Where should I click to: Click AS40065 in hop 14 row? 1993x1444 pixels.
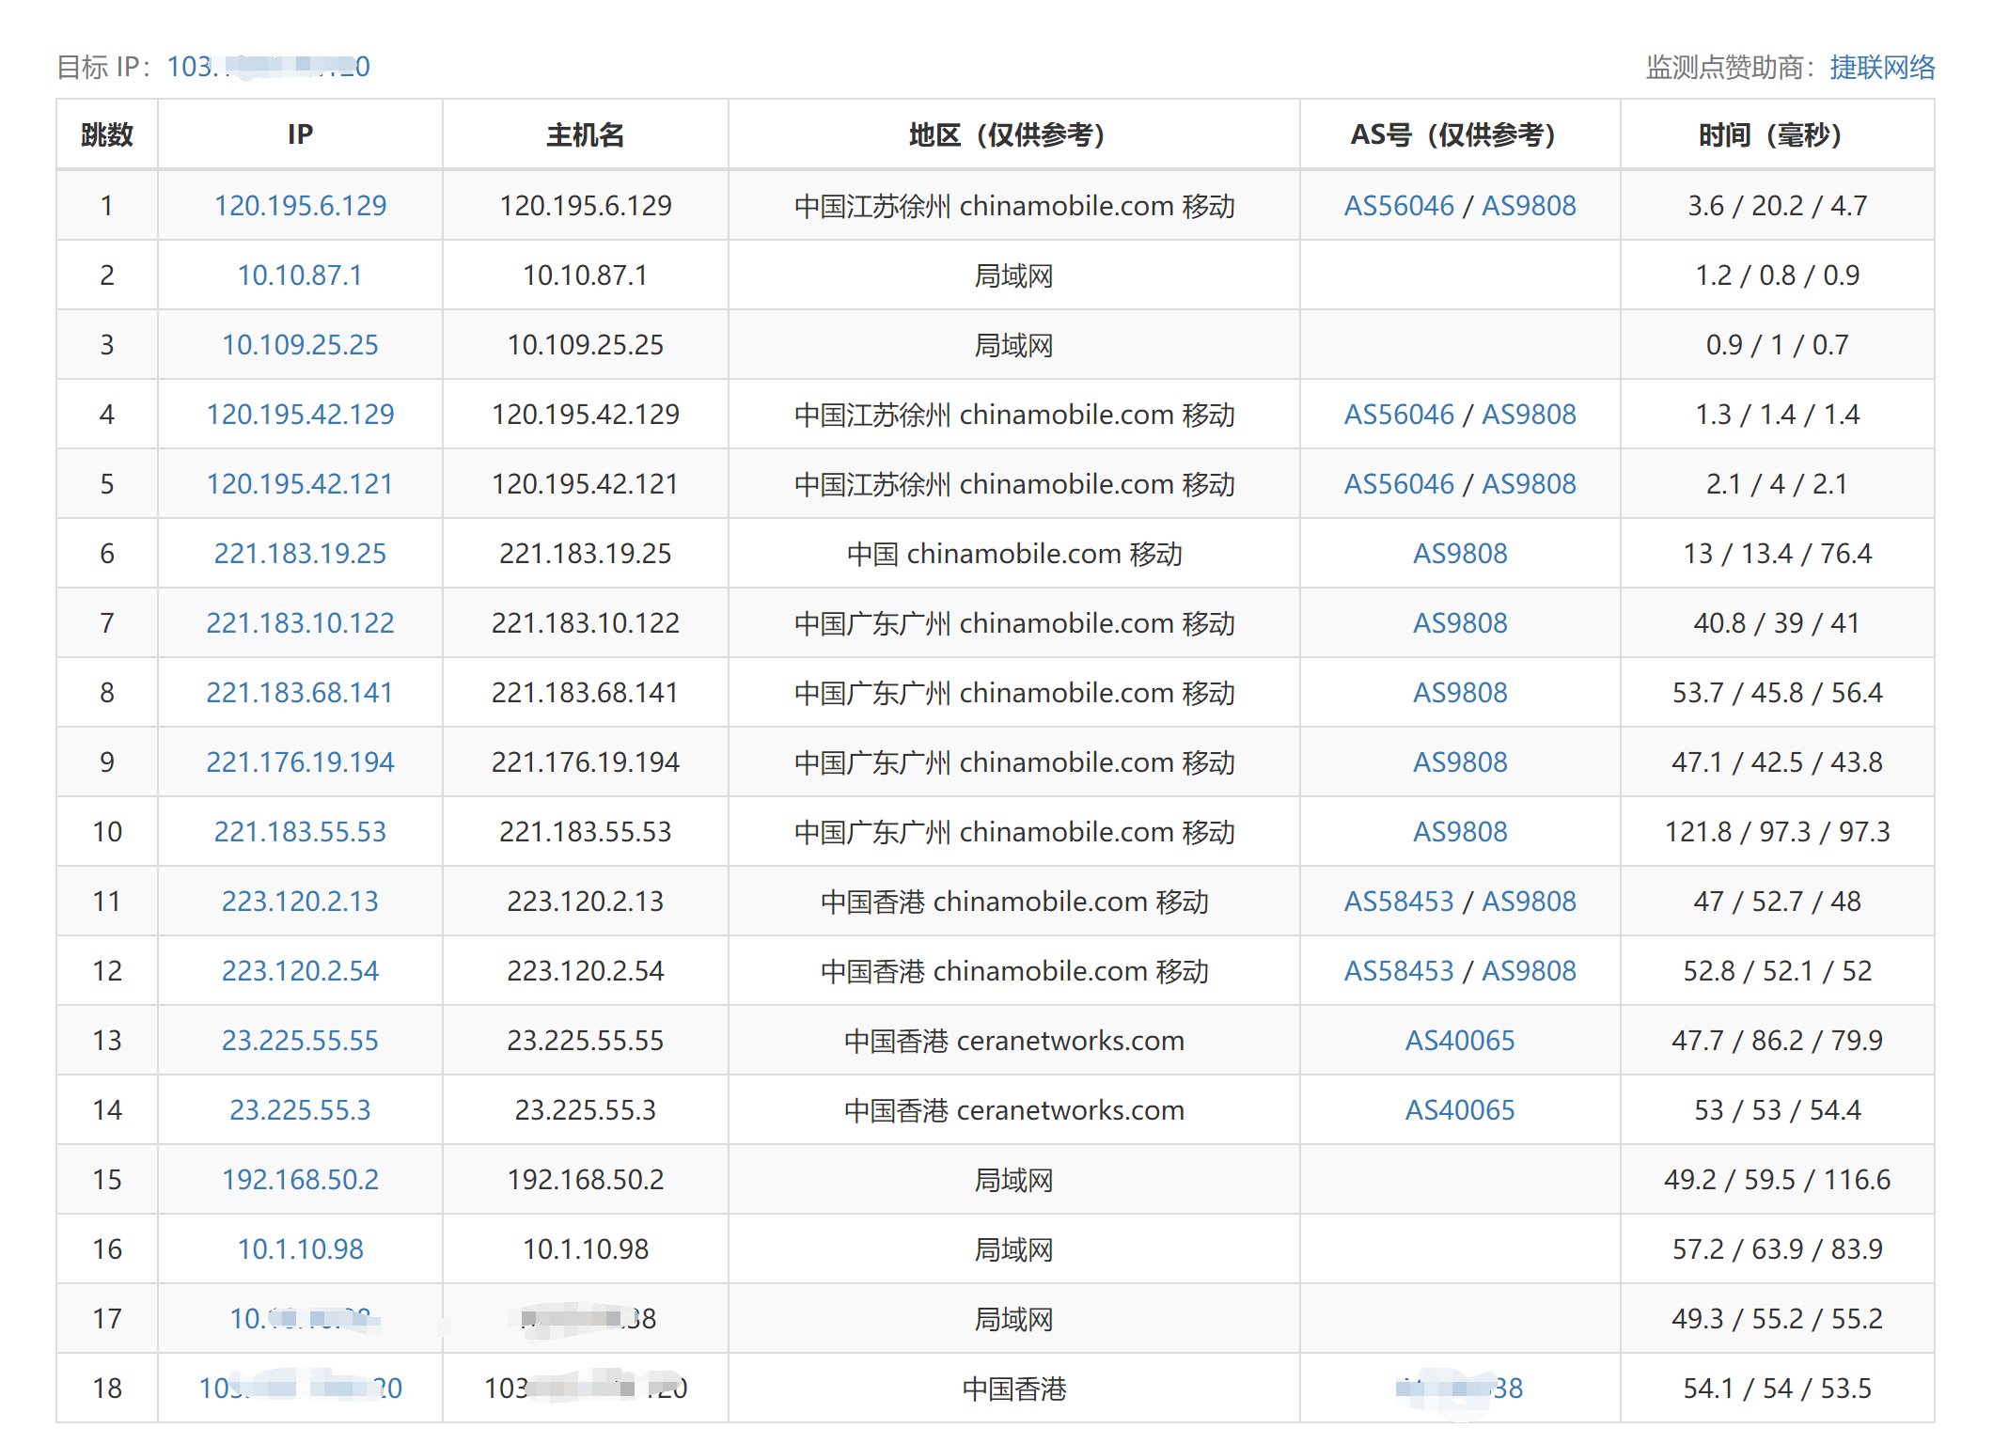[1459, 1110]
